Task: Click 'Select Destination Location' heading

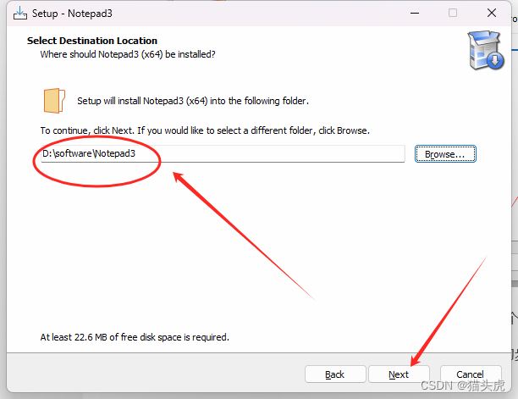Action: point(92,41)
